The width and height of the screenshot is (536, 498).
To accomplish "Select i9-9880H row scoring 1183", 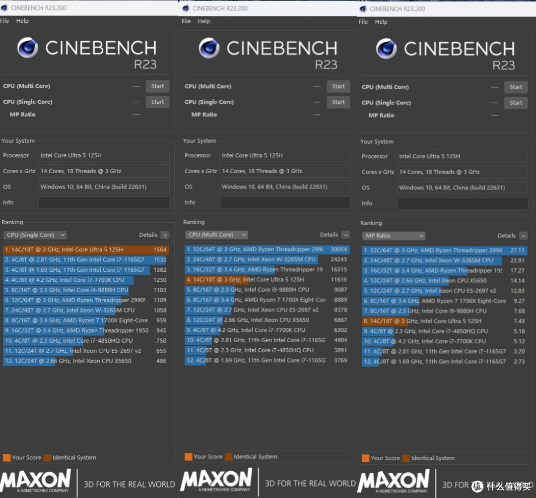I will (x=86, y=290).
